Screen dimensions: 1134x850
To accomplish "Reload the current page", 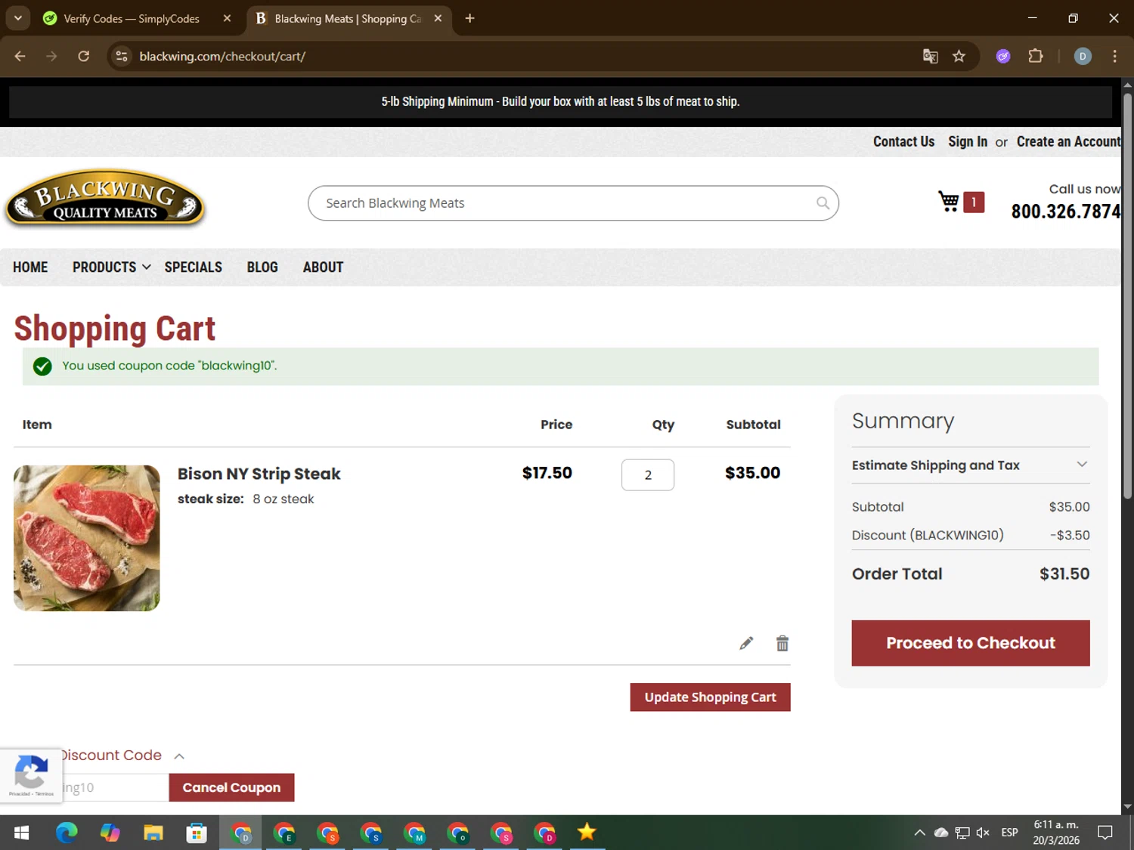I will [84, 56].
